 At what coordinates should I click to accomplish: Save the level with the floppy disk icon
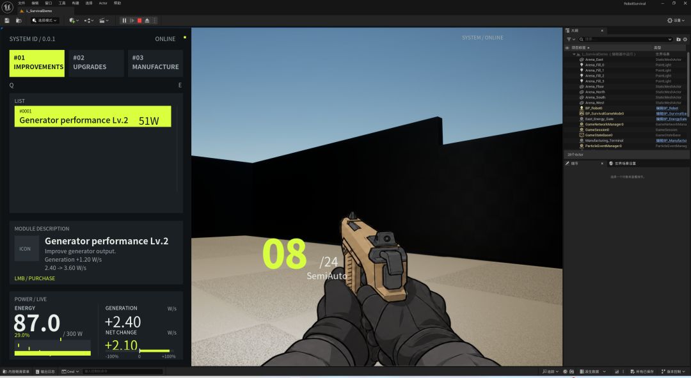click(x=7, y=20)
